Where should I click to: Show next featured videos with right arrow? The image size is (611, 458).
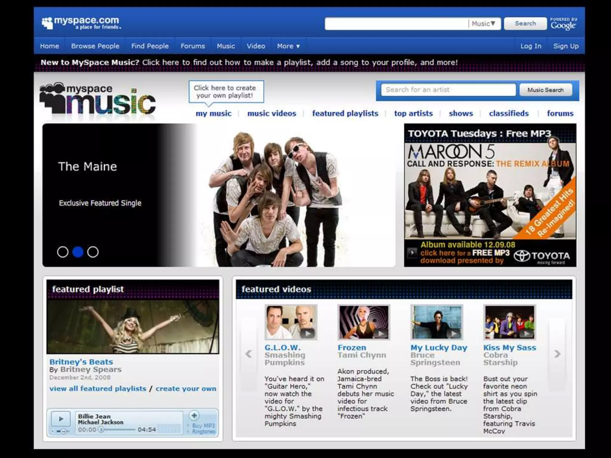(557, 354)
